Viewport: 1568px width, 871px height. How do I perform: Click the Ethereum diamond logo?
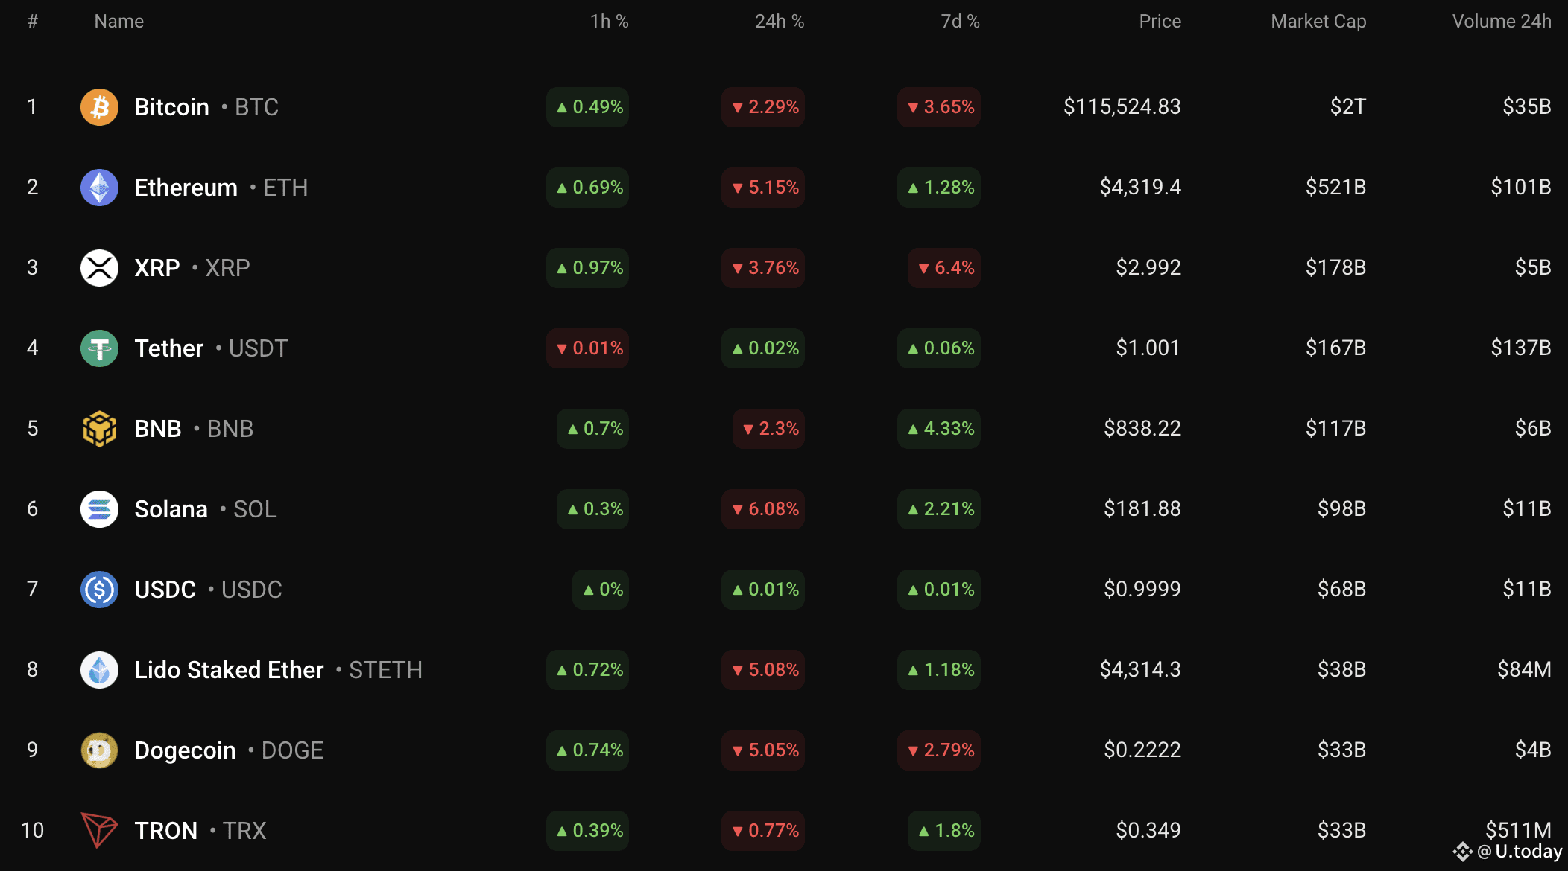point(99,188)
